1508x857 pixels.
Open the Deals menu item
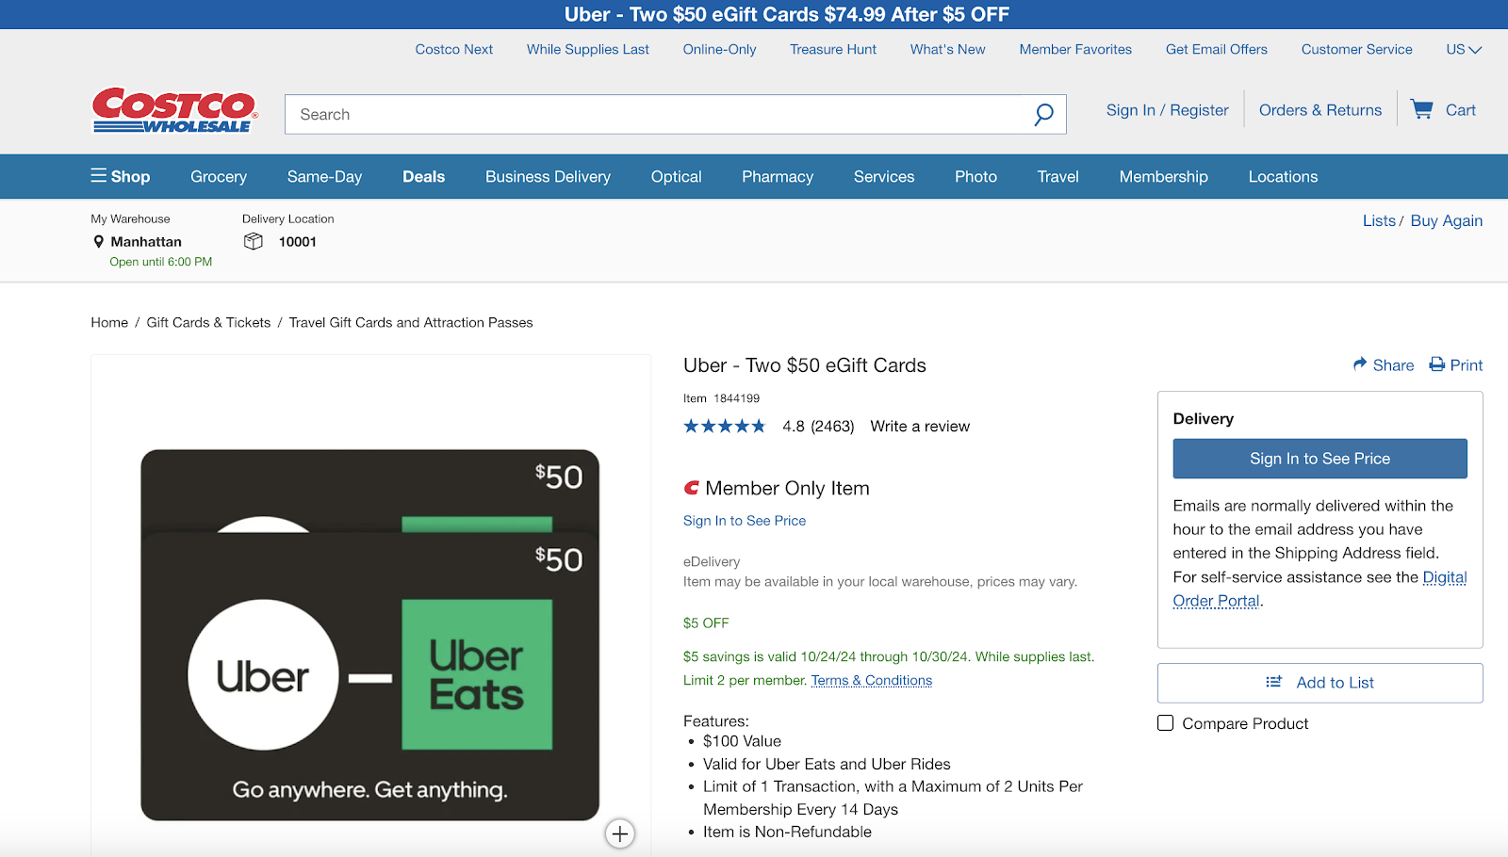click(x=423, y=176)
